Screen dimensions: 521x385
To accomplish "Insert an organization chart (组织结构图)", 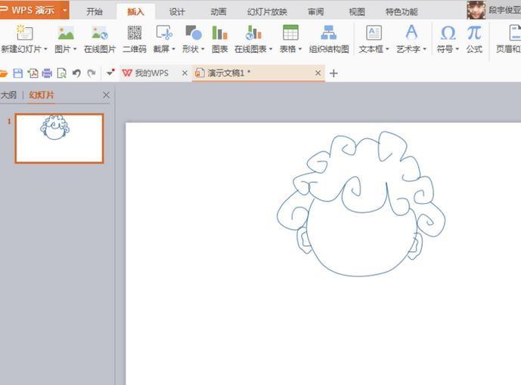I will click(329, 33).
